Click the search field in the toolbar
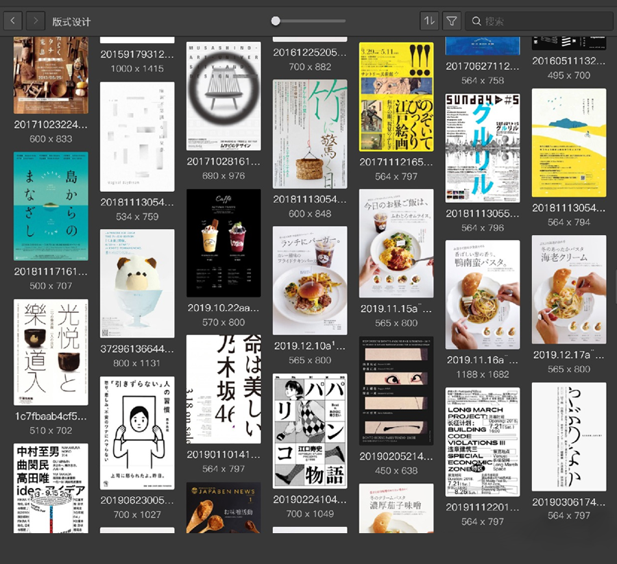Screen dimensions: 617x564 539,21
